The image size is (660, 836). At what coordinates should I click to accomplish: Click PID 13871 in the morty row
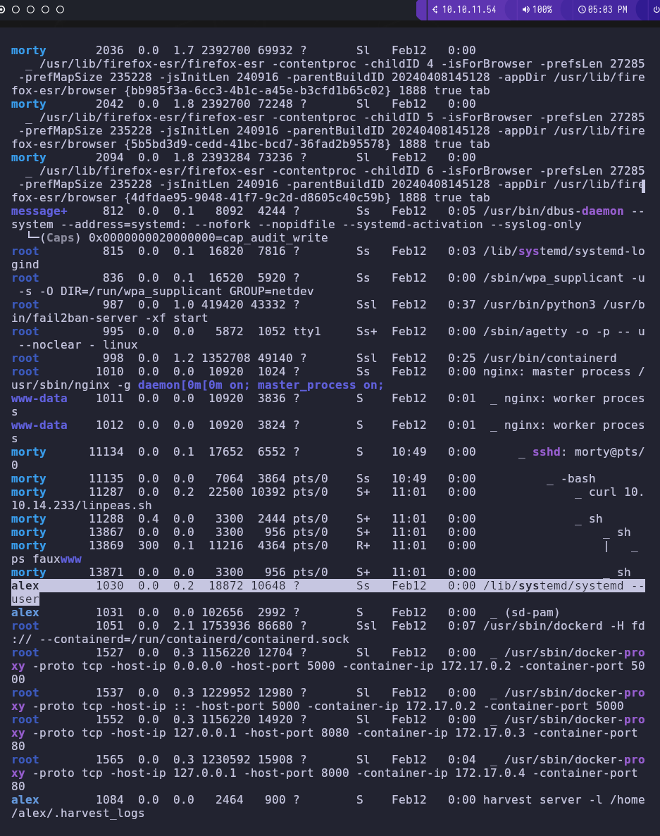point(106,572)
